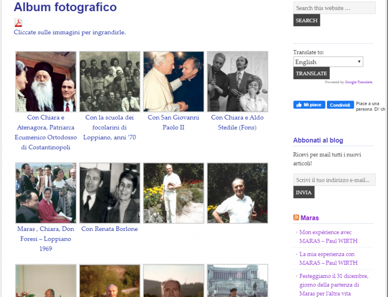
Task: Enlarge the man standing in garden photo
Action: [173, 193]
